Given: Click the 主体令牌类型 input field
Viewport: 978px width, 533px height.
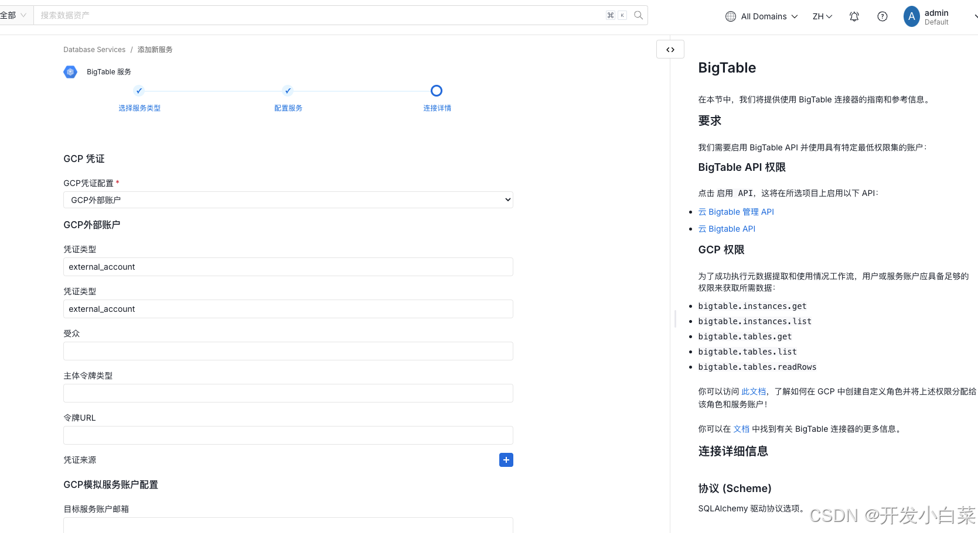Looking at the screenshot, I should pos(288,393).
